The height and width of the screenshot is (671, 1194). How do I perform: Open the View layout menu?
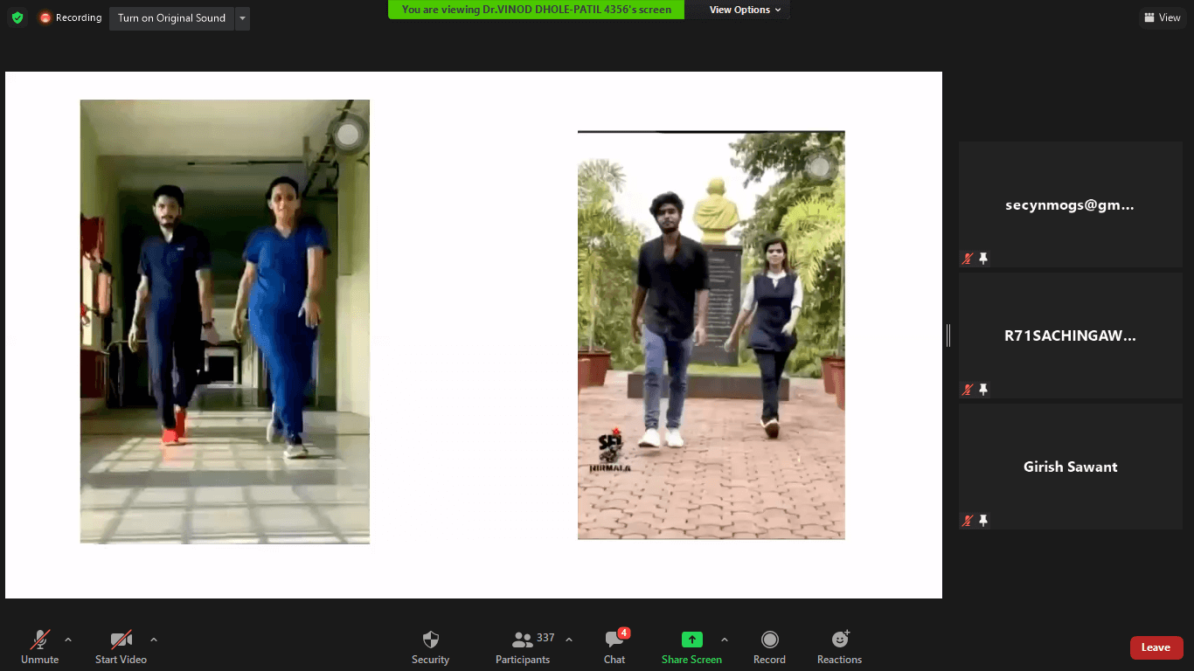[1161, 17]
